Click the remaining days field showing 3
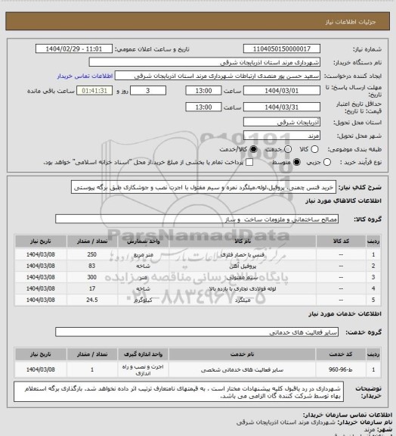The width and height of the screenshot is (396, 436). 148,91
